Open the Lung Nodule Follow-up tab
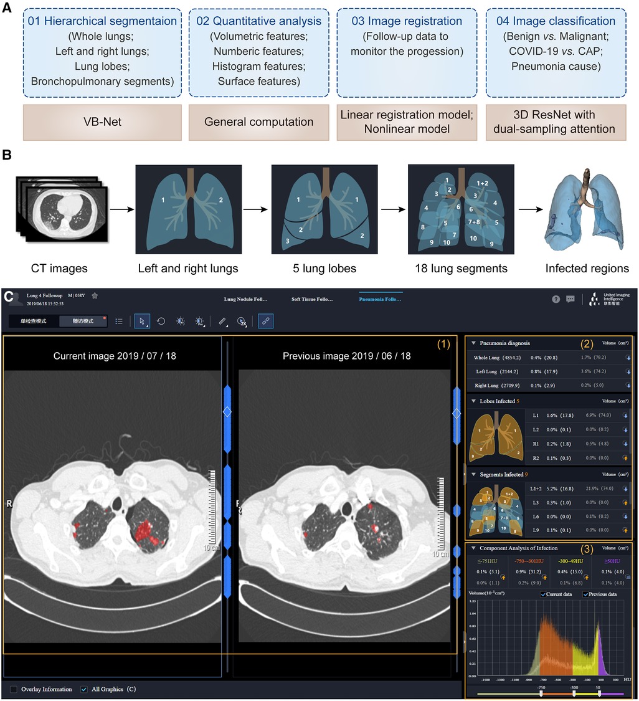This screenshot has height=701, width=639. (246, 299)
